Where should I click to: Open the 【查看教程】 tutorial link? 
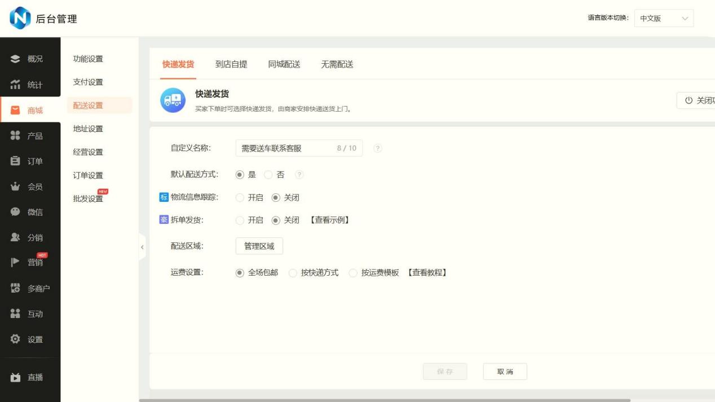coord(427,273)
